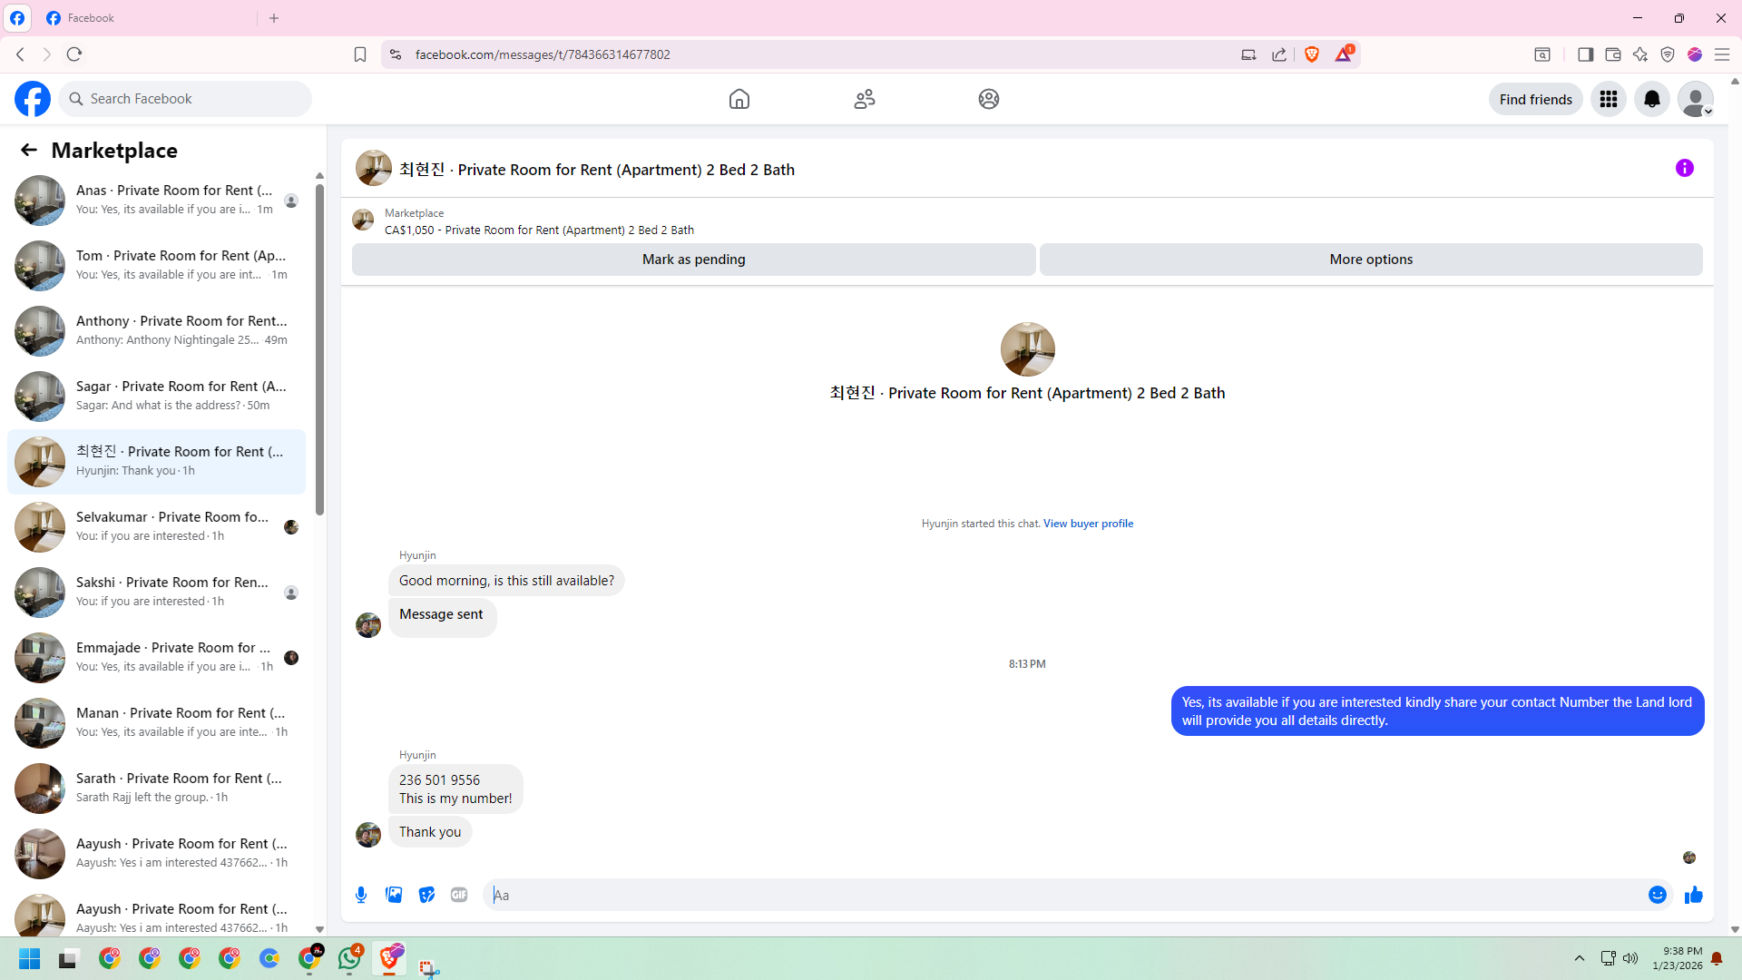
Task: Expand the account profile menu
Action: [1695, 99]
